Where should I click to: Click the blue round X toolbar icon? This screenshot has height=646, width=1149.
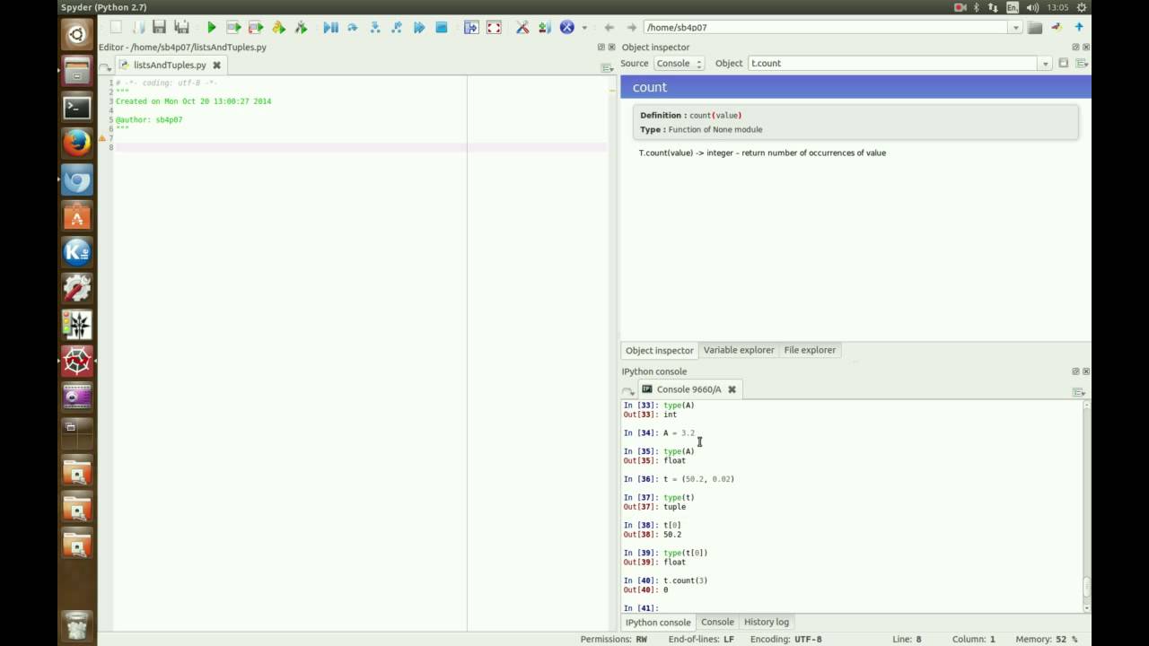(x=567, y=28)
